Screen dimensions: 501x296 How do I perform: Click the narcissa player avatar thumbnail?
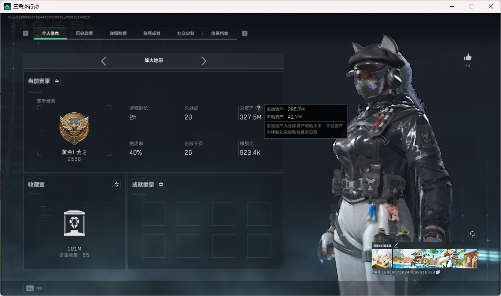(382, 259)
